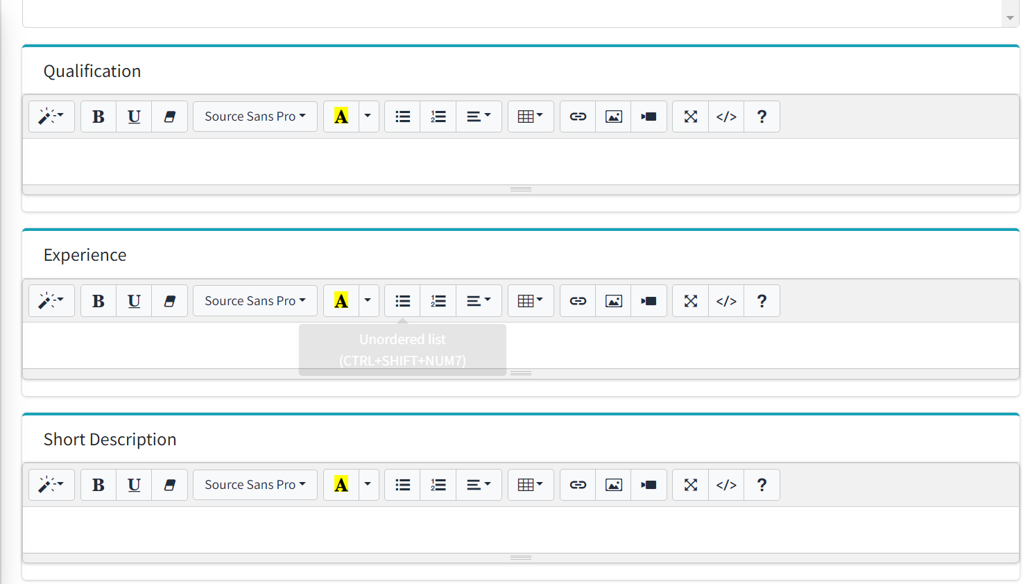Insert a link in the Qualification editor
The width and height of the screenshot is (1030, 584).
[x=578, y=117]
